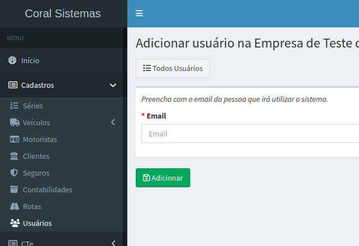Viewport: 359px width, 246px height.
Task: Click the Contabilidades archive icon
Action: click(15, 190)
